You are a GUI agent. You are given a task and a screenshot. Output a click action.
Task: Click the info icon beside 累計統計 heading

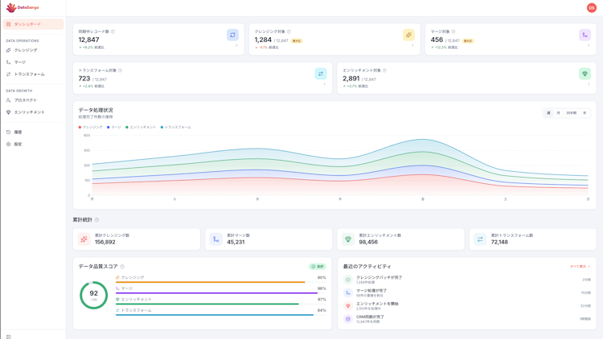[x=97, y=220]
